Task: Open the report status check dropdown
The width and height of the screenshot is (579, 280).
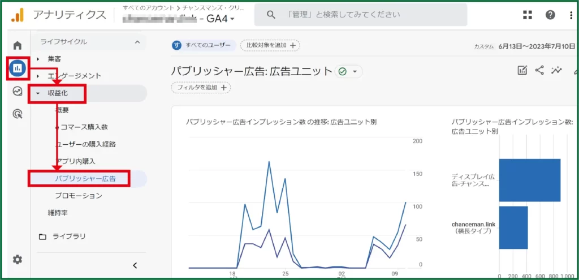Action: coord(349,71)
